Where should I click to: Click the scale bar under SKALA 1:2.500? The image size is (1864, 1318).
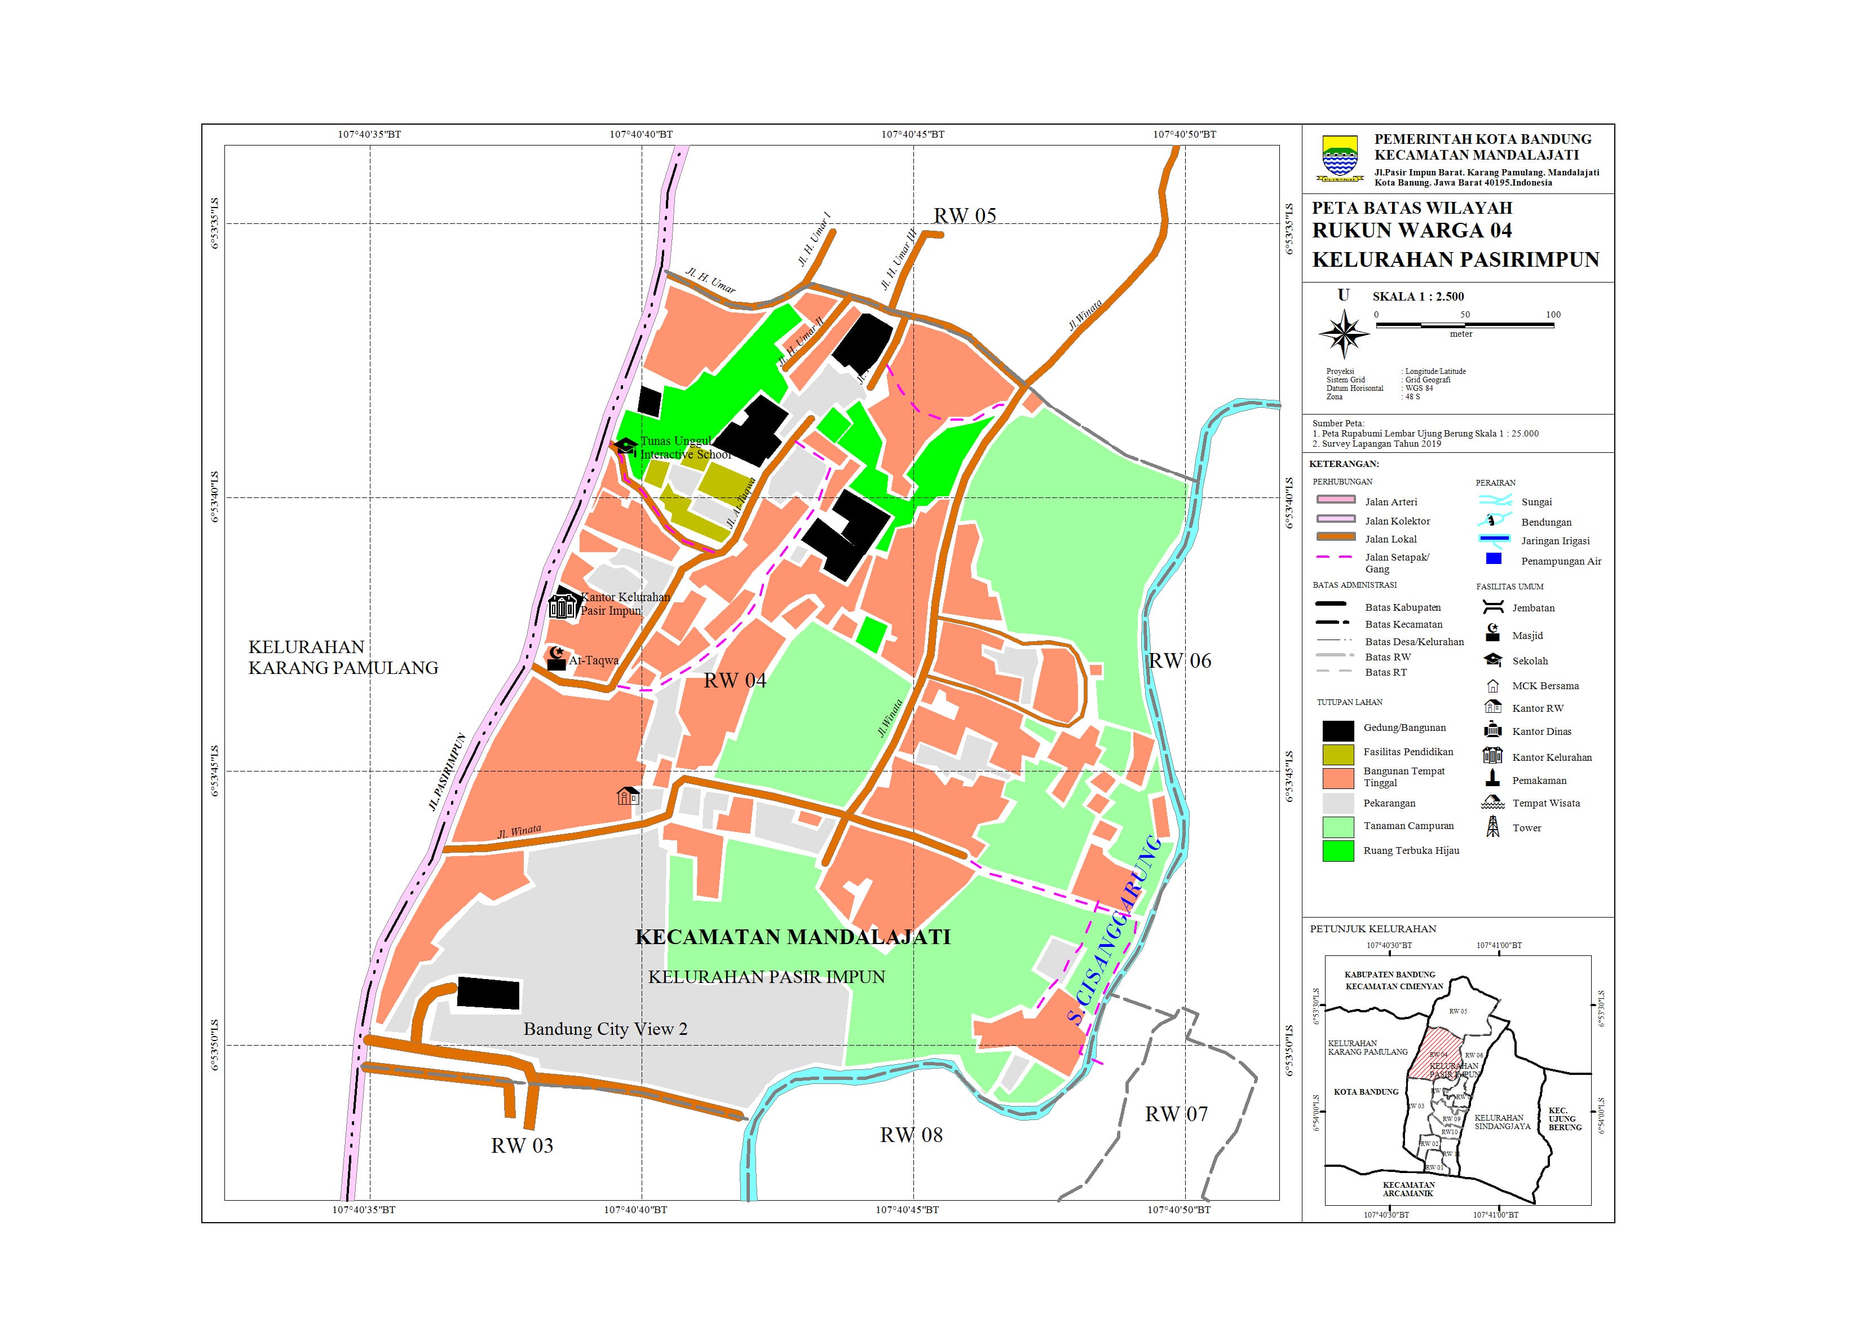1465,325
